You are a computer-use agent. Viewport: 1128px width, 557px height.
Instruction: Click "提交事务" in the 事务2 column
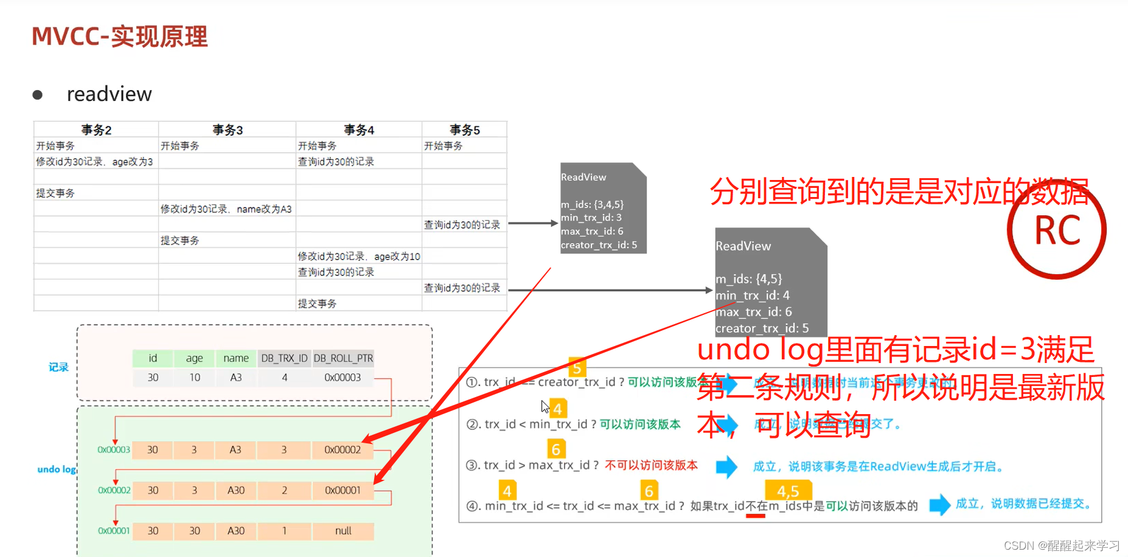[55, 193]
